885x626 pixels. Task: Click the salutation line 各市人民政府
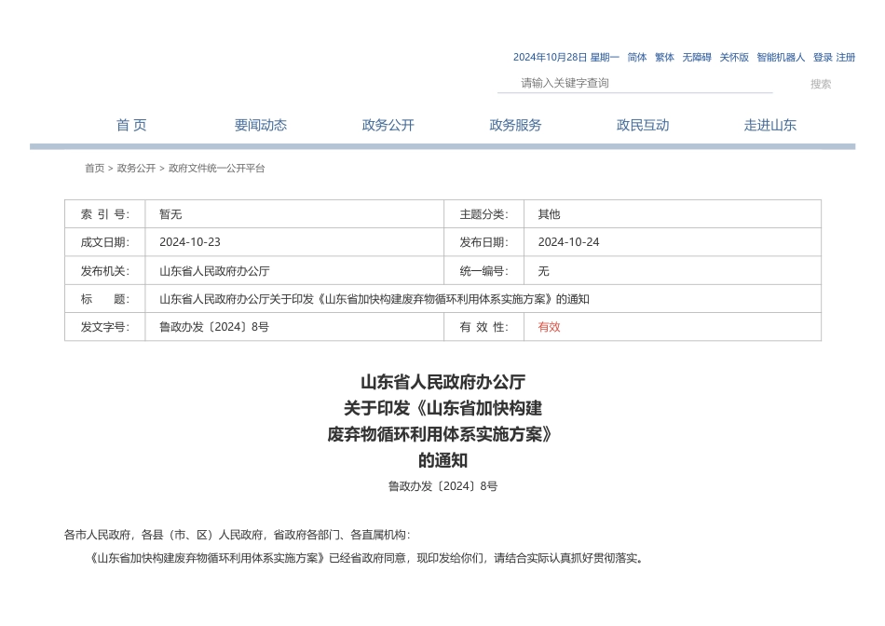point(237,535)
